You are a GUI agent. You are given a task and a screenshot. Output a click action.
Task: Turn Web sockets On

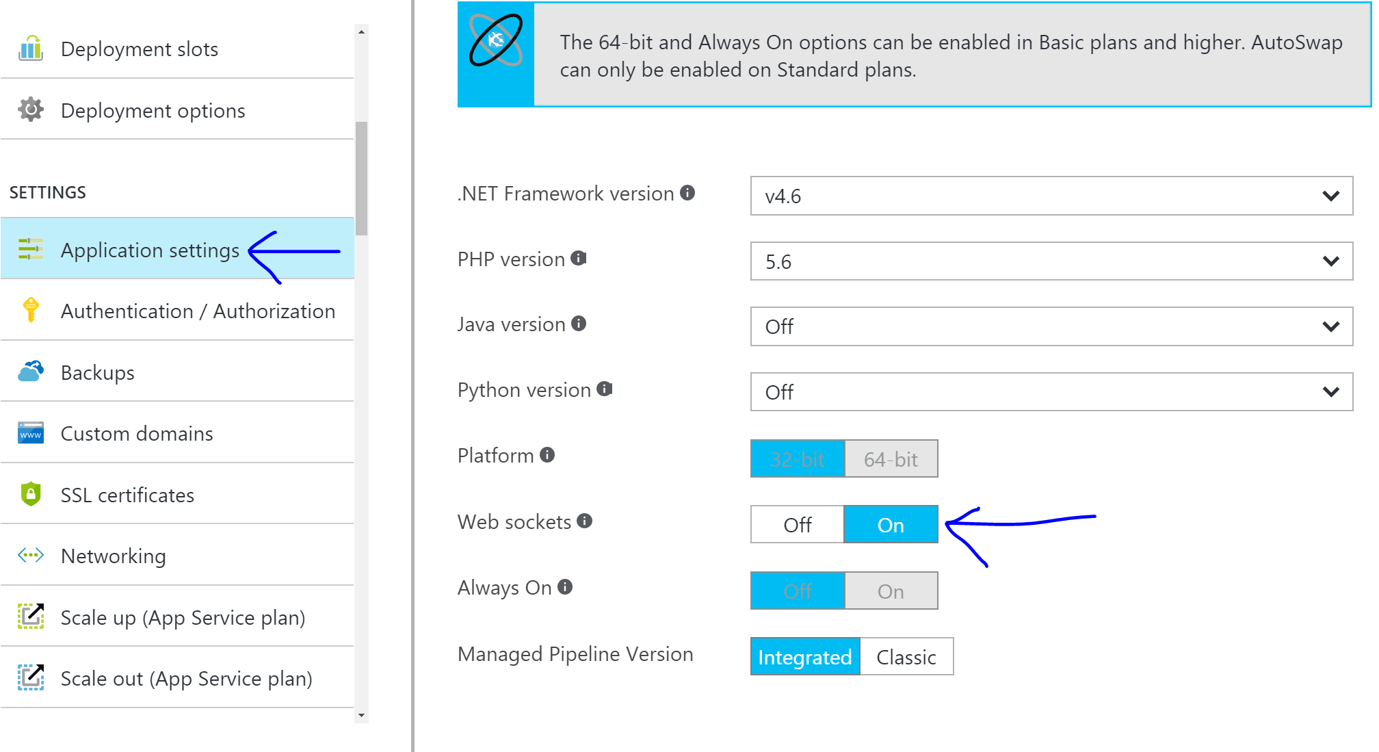[x=891, y=524]
